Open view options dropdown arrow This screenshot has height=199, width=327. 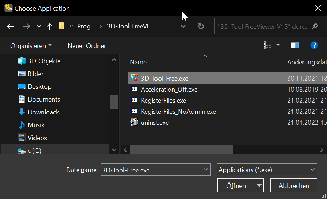point(278,45)
